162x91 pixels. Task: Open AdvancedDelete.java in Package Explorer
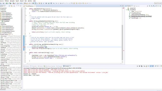[7, 15]
